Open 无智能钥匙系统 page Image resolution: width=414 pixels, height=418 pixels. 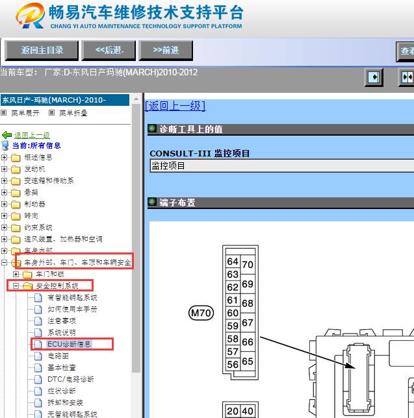(x=72, y=414)
